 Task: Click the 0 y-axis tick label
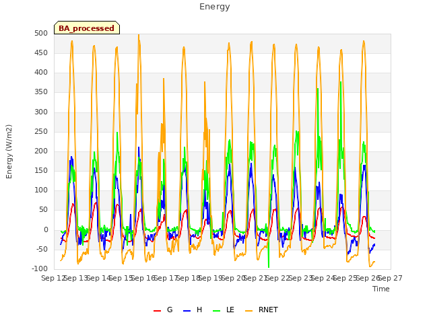click(x=46, y=230)
